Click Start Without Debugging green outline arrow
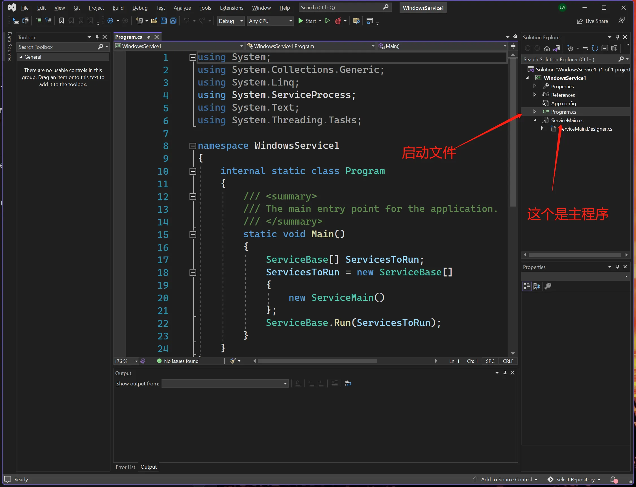This screenshot has width=636, height=487. [327, 21]
